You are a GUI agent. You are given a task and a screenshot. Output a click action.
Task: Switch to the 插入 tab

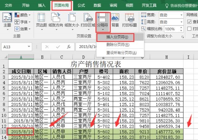tap(41, 6)
